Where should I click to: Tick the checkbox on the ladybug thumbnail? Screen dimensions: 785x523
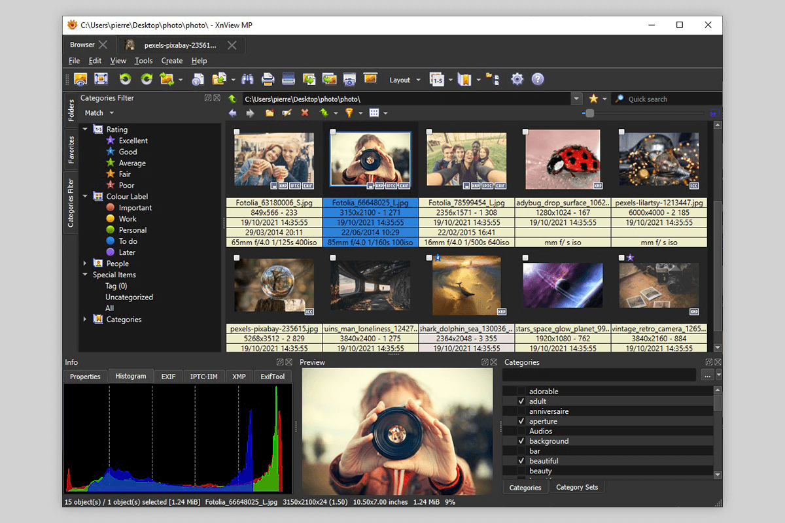tap(524, 131)
